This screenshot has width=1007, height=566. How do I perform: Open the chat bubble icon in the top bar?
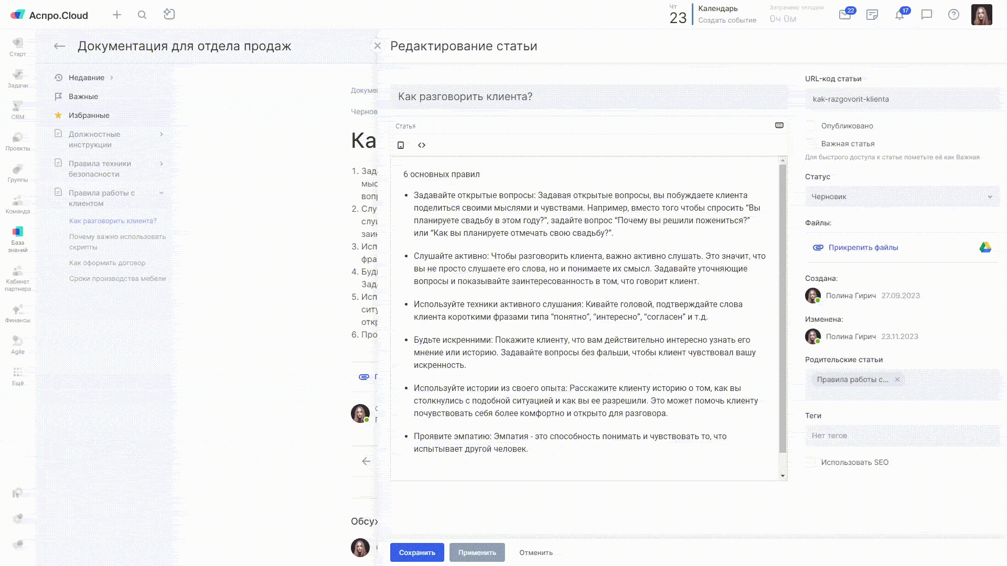[x=927, y=15]
